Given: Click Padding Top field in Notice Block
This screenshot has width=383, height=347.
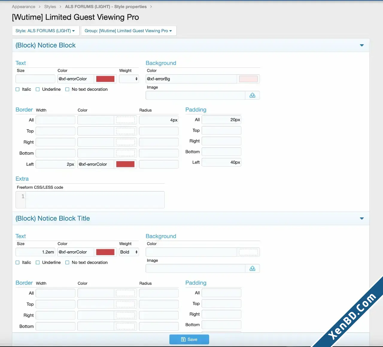Looking at the screenshot, I should (221, 130).
